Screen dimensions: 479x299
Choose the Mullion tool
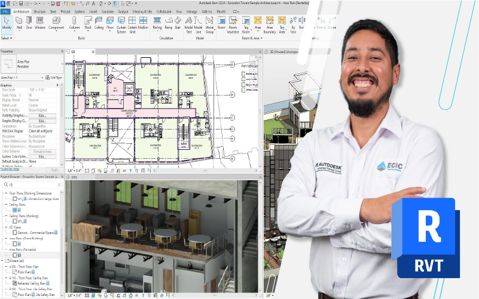pyautogui.click(x=143, y=23)
